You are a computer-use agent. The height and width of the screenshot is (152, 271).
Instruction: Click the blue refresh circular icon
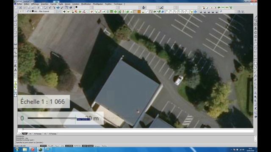58,8
